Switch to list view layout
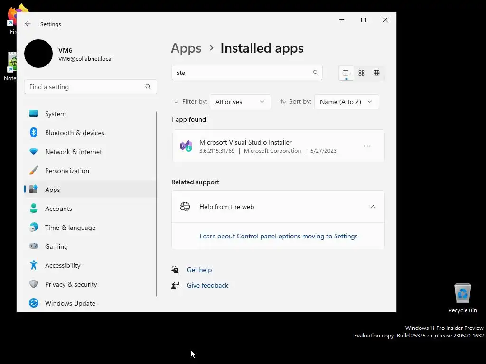 (346, 73)
